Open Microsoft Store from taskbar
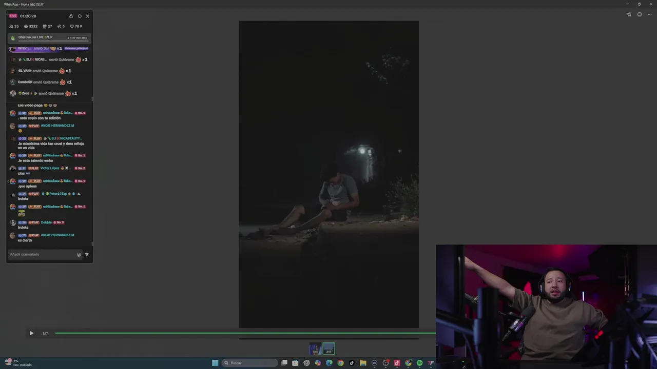Screen dimensions: 657x369 click(x=295, y=363)
